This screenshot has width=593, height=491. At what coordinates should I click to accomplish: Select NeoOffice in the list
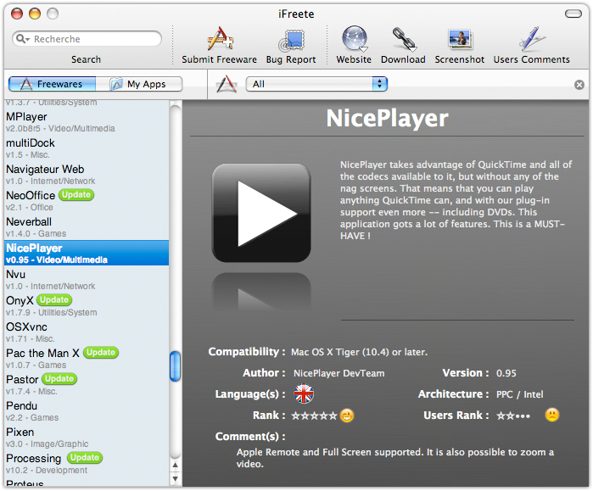point(87,201)
